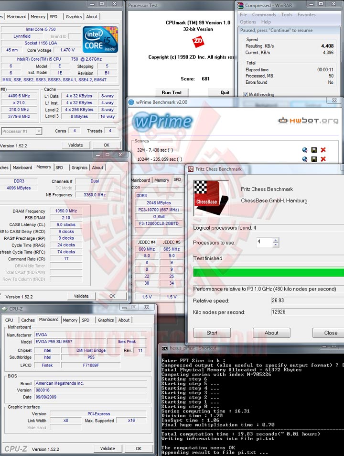The height and width of the screenshot is (456, 344).
Task: Click the WinRAR title bar icon
Action: click(x=240, y=5)
